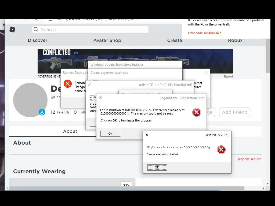Click the vertical scrollbar thumb
Viewport: 275px width, 206px height.
268,56
